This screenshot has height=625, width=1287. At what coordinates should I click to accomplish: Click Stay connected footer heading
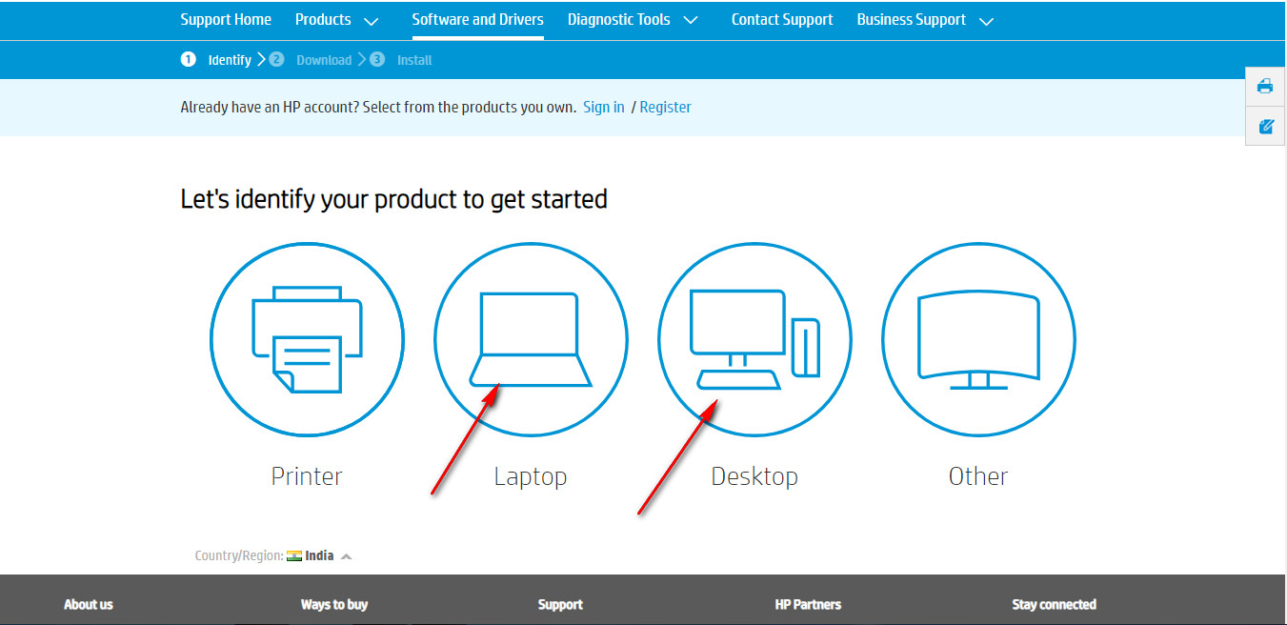[x=1054, y=605]
